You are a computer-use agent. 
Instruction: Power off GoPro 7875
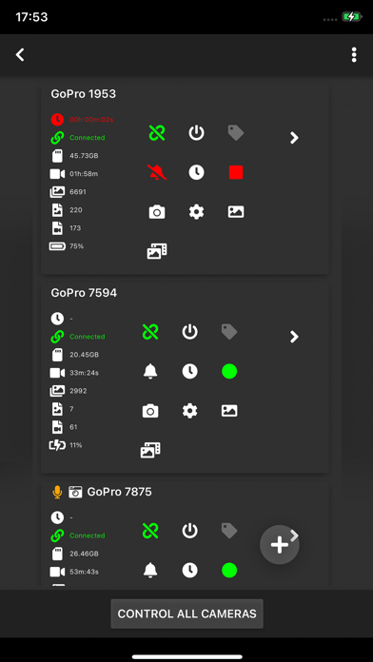pyautogui.click(x=189, y=531)
